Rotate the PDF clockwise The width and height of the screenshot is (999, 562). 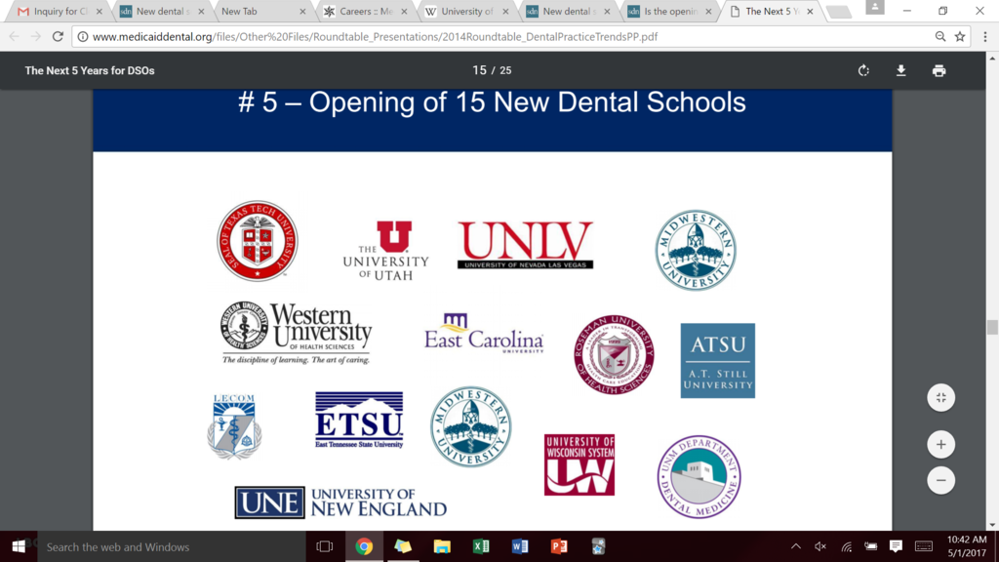[863, 70]
